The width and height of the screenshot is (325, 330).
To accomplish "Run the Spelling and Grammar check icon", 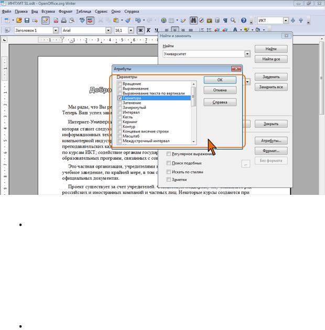I will [82, 20].
